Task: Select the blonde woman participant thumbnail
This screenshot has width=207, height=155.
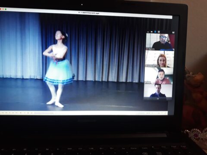Action: [x=160, y=59]
